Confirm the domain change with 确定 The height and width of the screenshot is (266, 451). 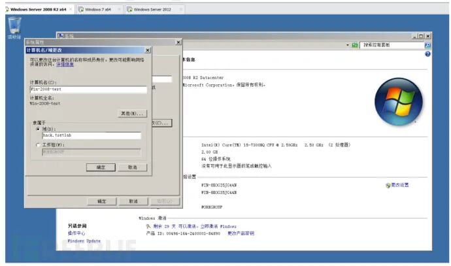click(101, 167)
